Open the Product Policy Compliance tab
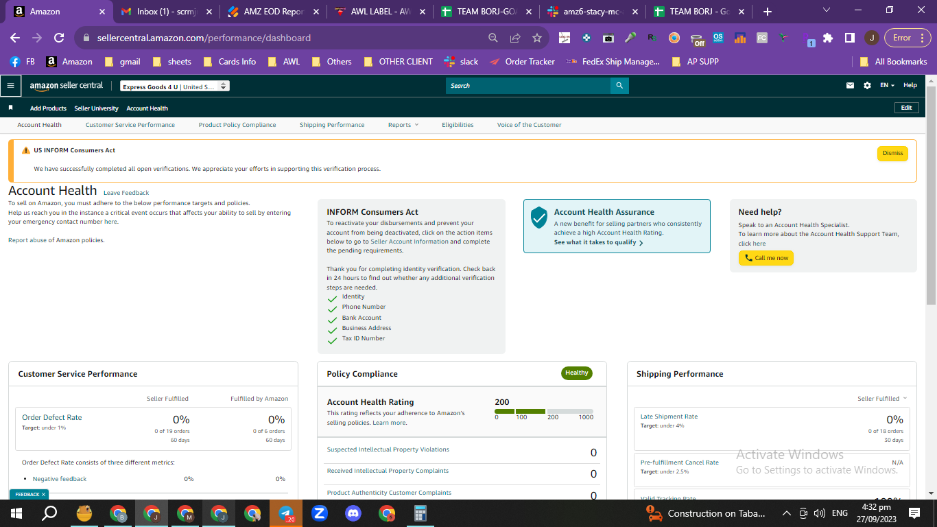The image size is (937, 527). [237, 125]
